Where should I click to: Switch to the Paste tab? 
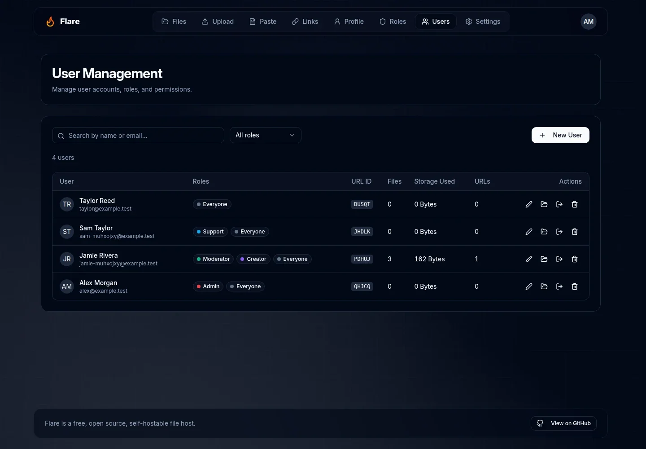[263, 22]
